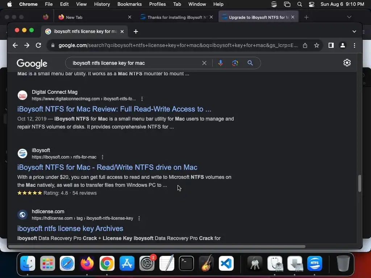Go back to the previous page
This screenshot has width=371, height=278.
(15, 45)
